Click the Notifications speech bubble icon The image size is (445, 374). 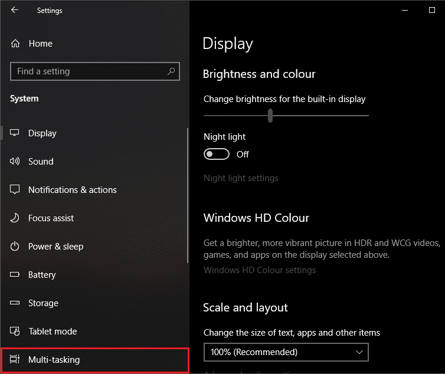(x=15, y=190)
